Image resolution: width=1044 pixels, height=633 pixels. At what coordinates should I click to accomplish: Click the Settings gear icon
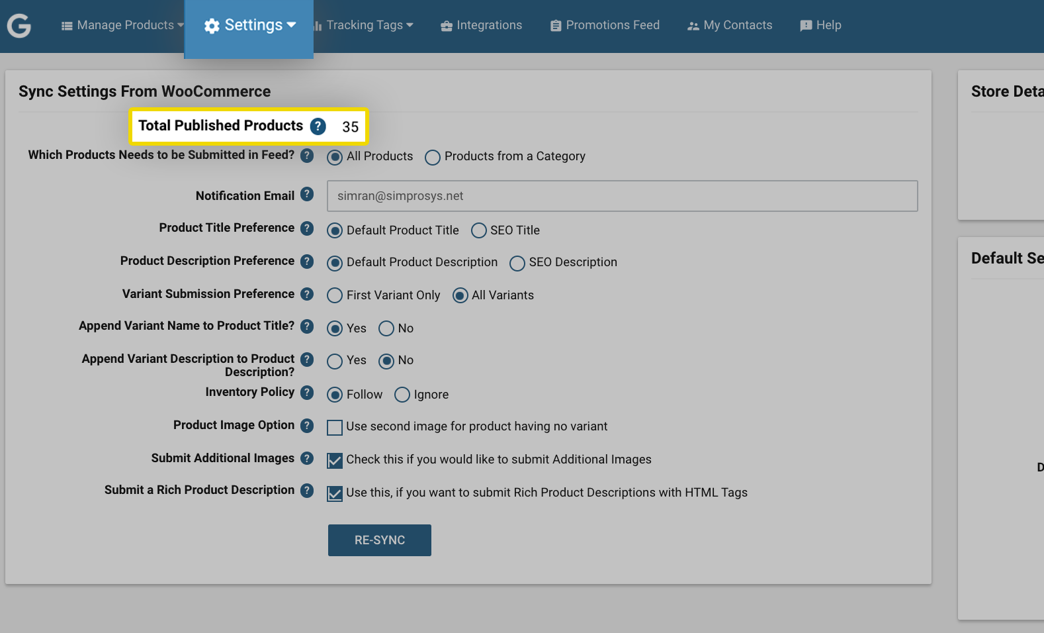point(212,26)
